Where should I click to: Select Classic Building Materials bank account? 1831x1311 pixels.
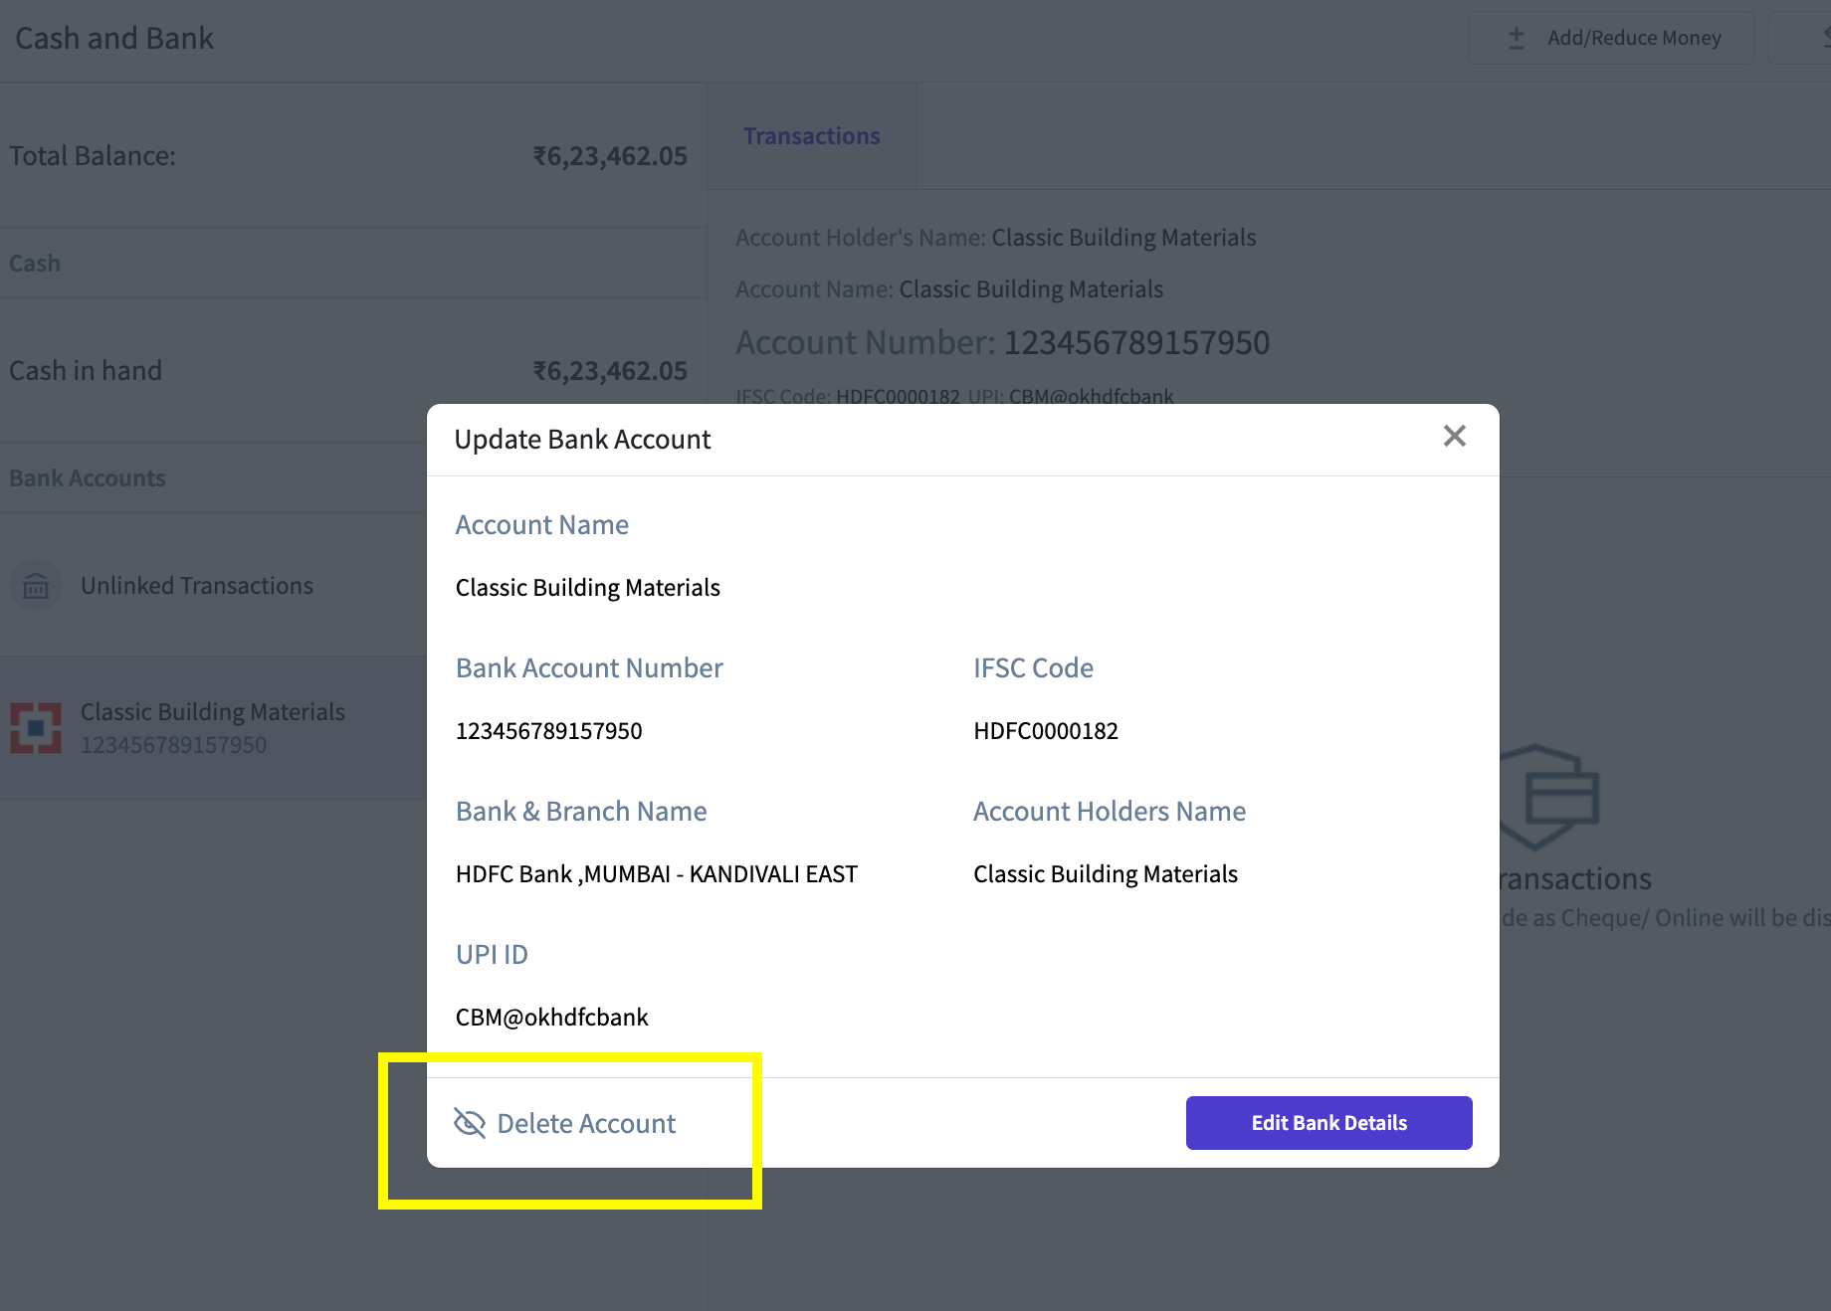[213, 727]
